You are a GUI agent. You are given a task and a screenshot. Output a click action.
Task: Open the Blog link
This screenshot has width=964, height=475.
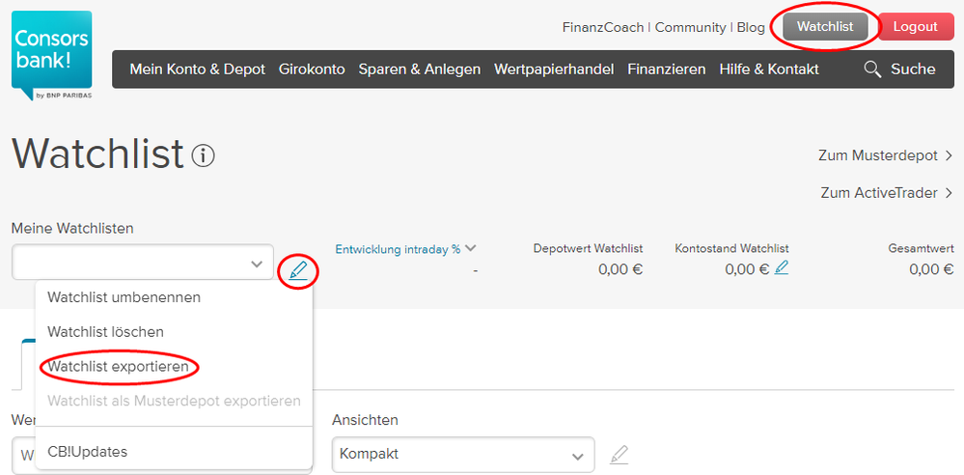point(751,27)
